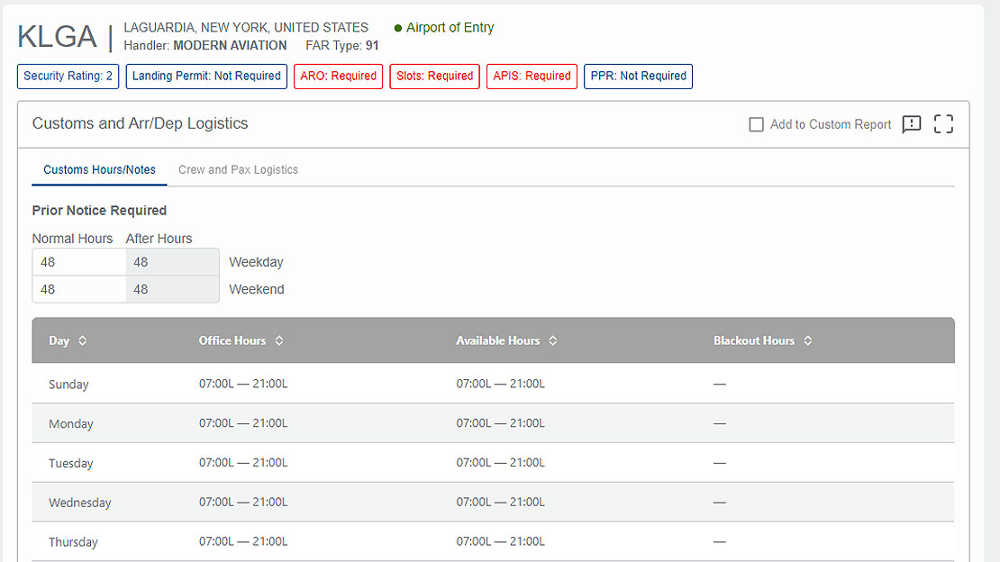Sort table by Day column arrows
The width and height of the screenshot is (1000, 562).
point(83,340)
